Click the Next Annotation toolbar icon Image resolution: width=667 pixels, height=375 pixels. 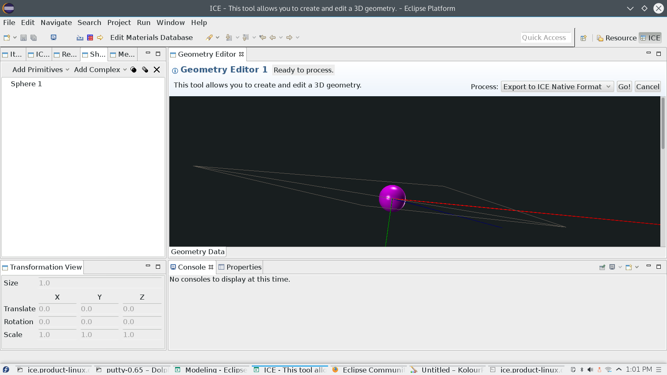point(229,37)
